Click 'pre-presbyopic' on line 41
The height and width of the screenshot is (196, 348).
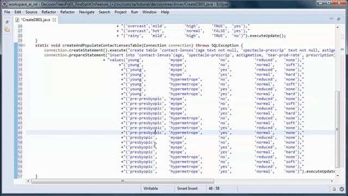pos(146,99)
